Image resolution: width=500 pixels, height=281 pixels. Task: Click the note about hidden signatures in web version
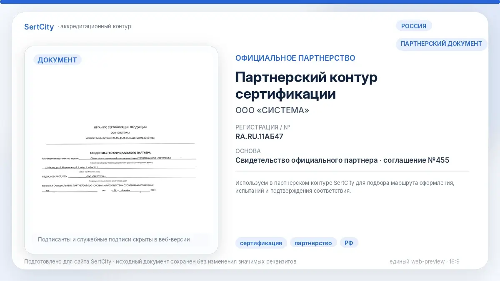click(114, 239)
